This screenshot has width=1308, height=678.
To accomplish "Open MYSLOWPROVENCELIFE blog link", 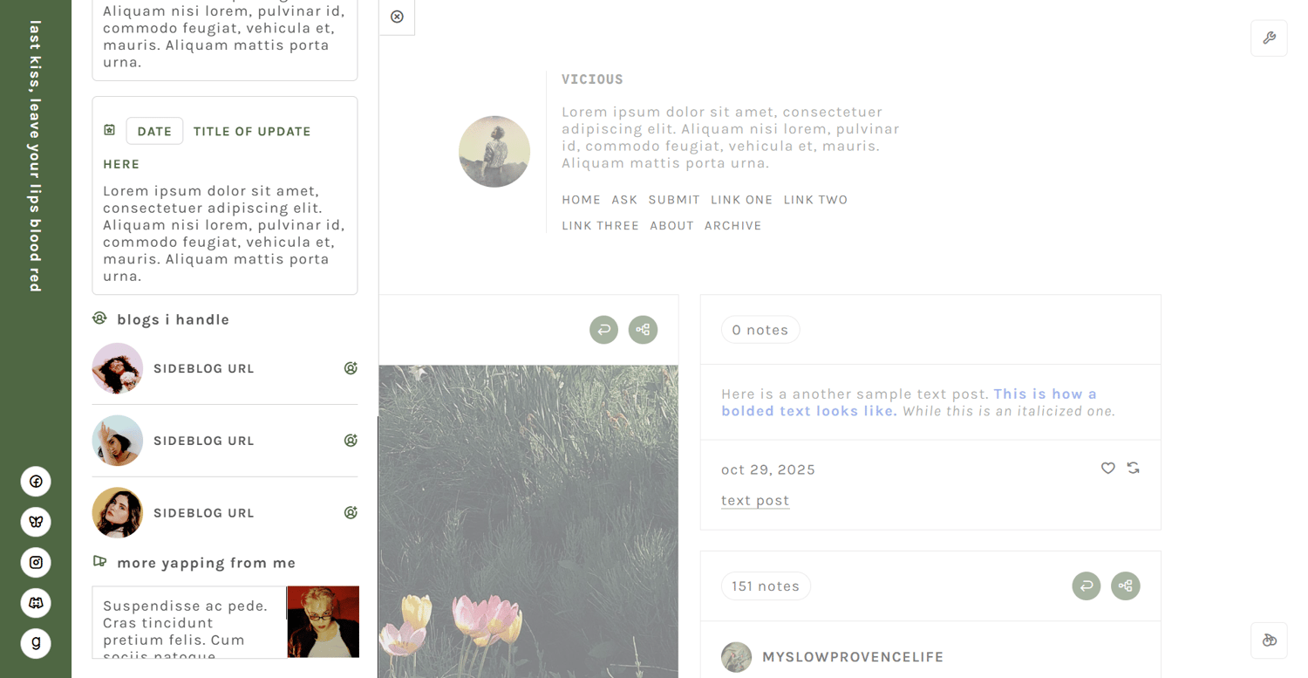I will pos(853,657).
